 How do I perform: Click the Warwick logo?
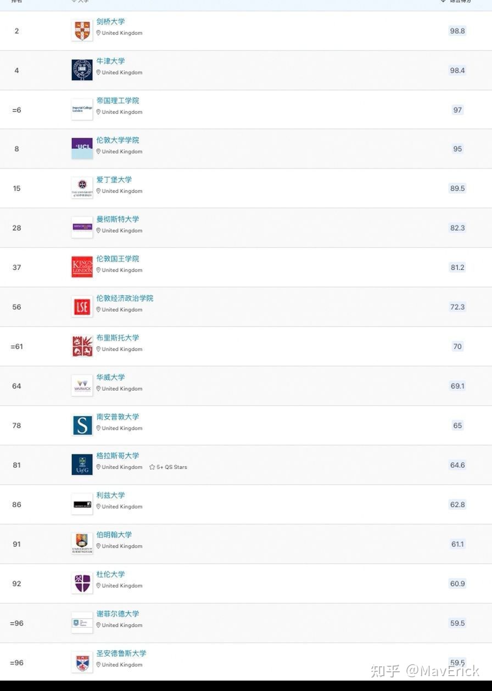82,386
